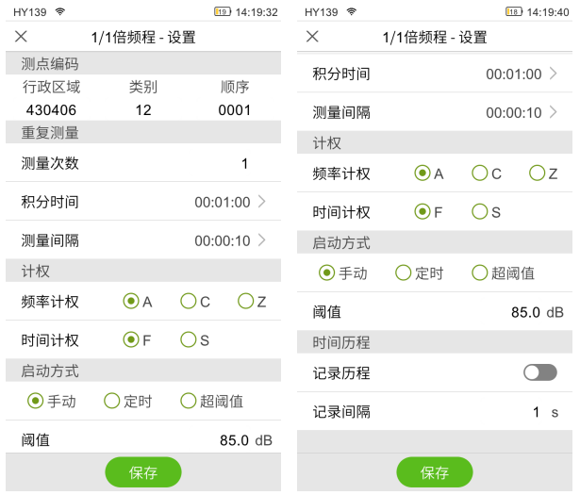Close the settings page on the left screen
Viewport: 580px width, 495px height.
(22, 37)
